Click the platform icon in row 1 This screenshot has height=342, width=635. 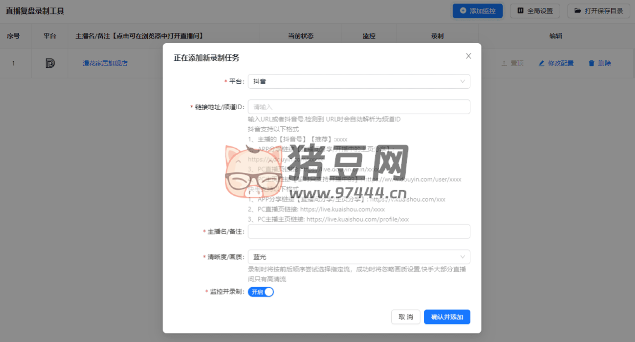(x=50, y=63)
